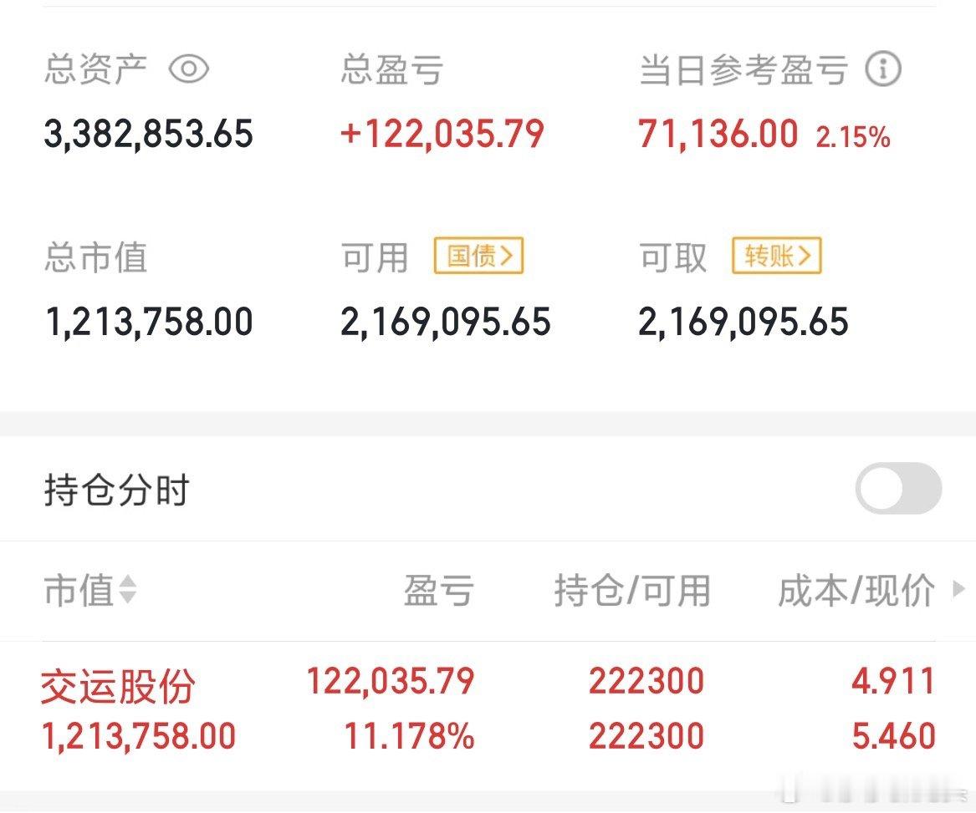Tap the 2.15% daily change
Image resolution: width=976 pixels, height=813 pixels.
pos(853,137)
